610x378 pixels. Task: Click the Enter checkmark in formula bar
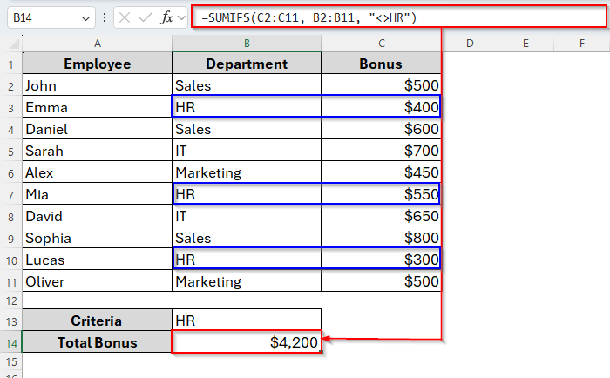coord(146,17)
